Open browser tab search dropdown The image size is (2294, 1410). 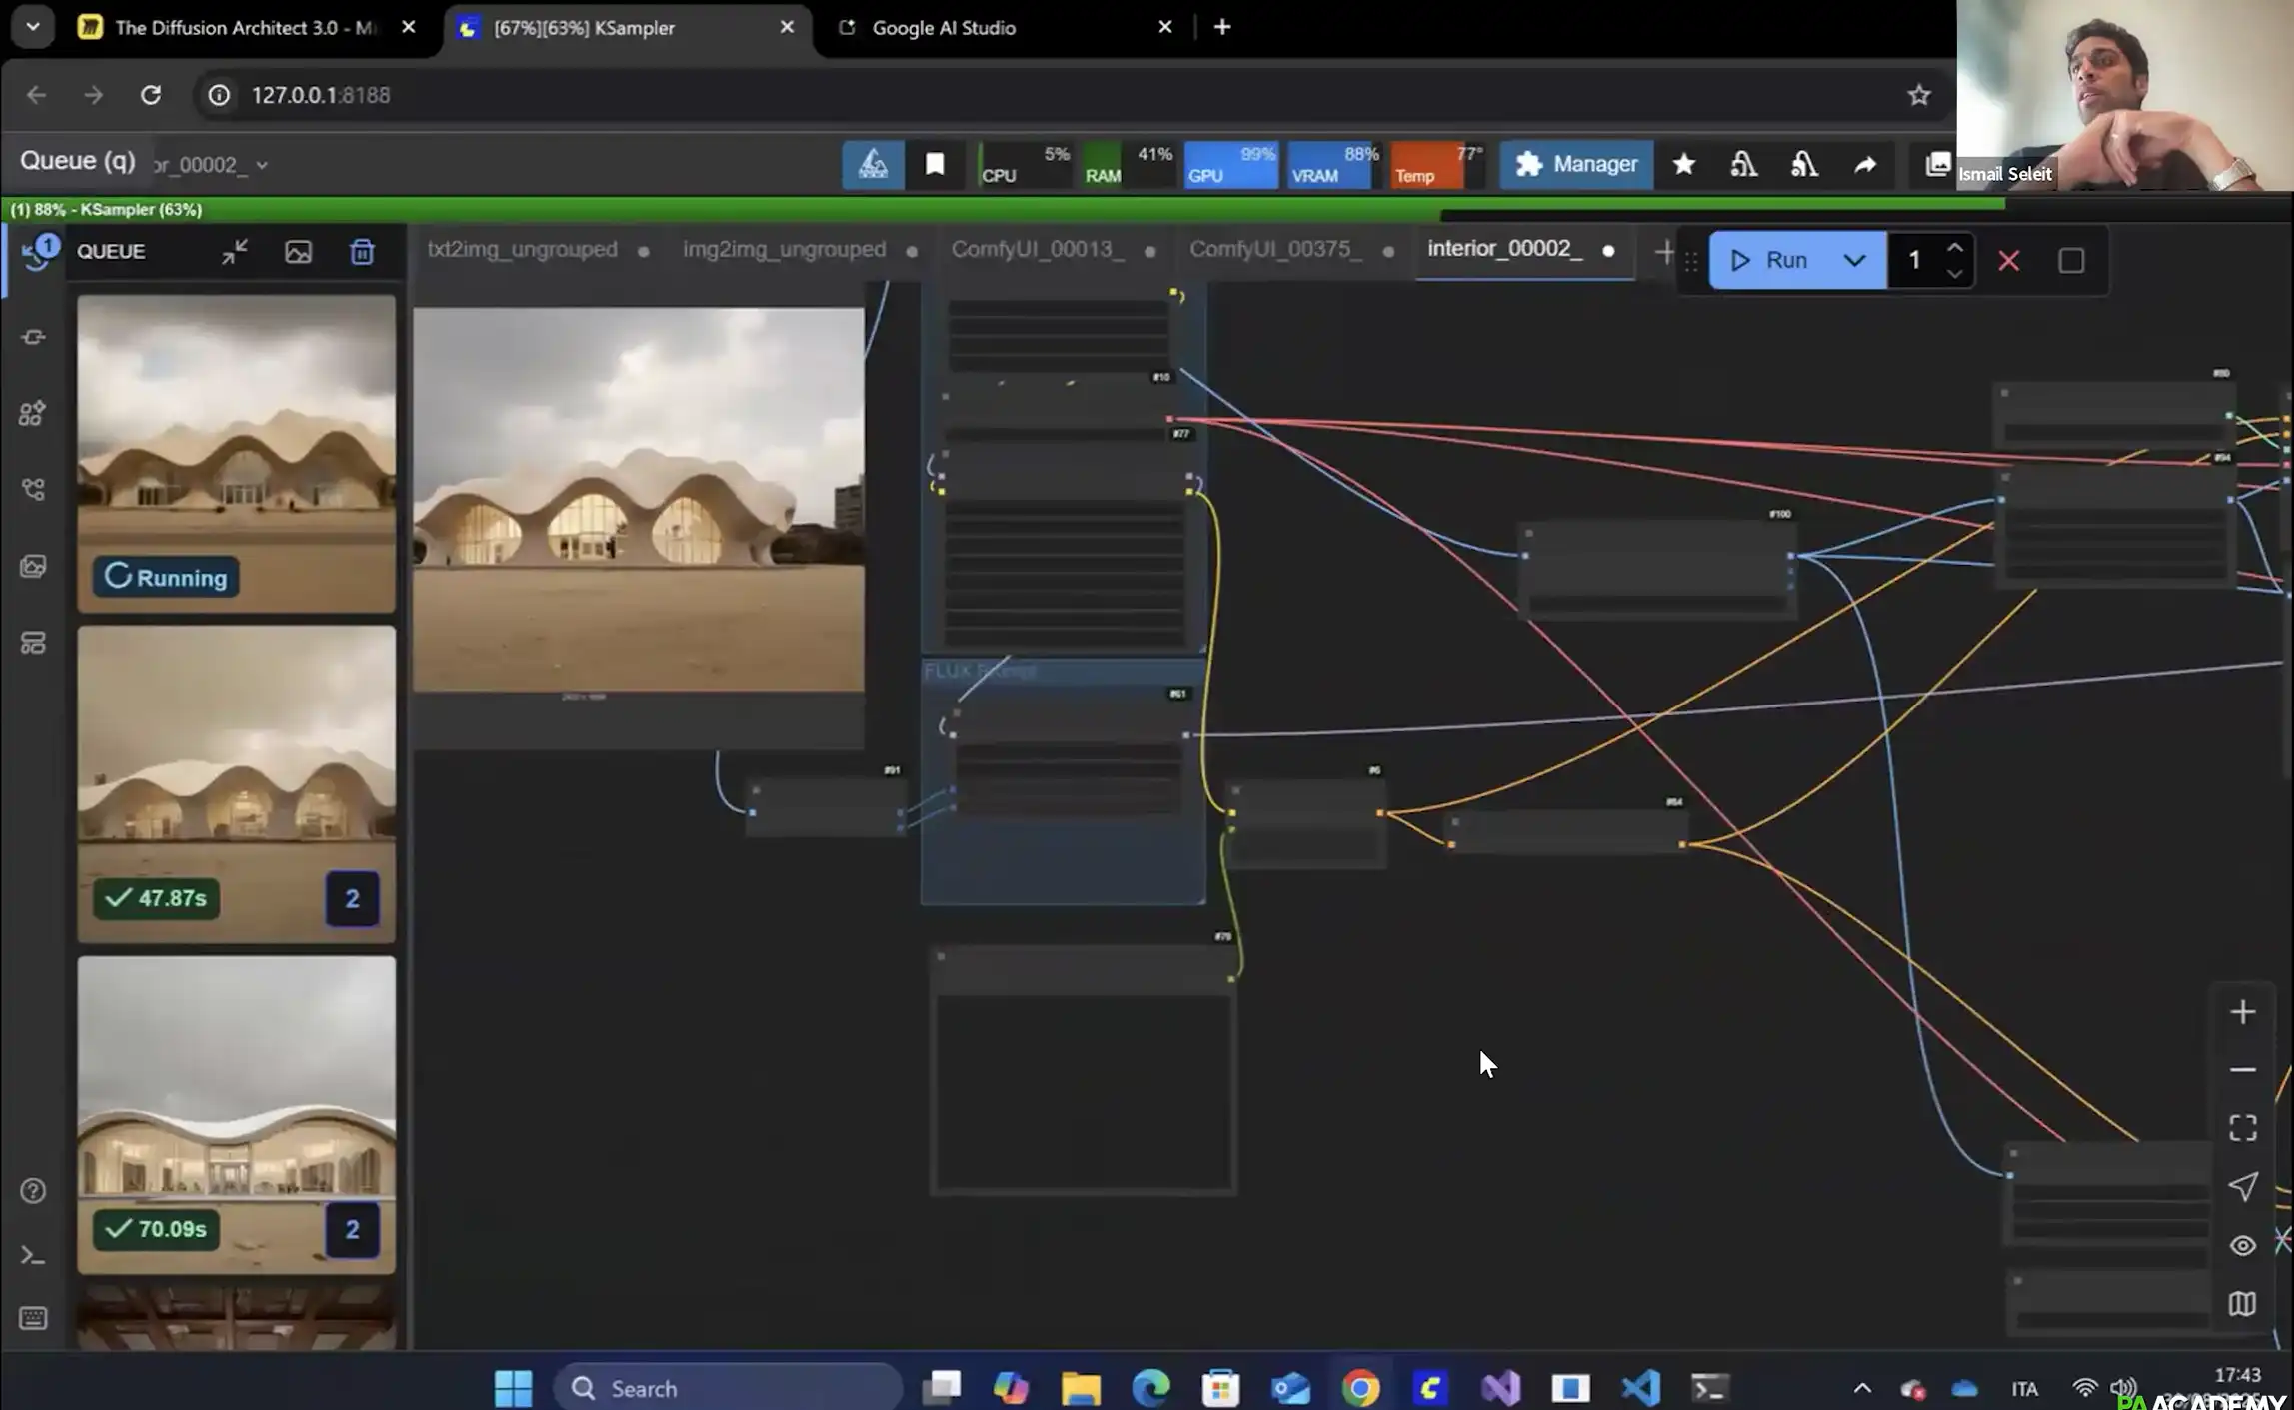[32, 28]
